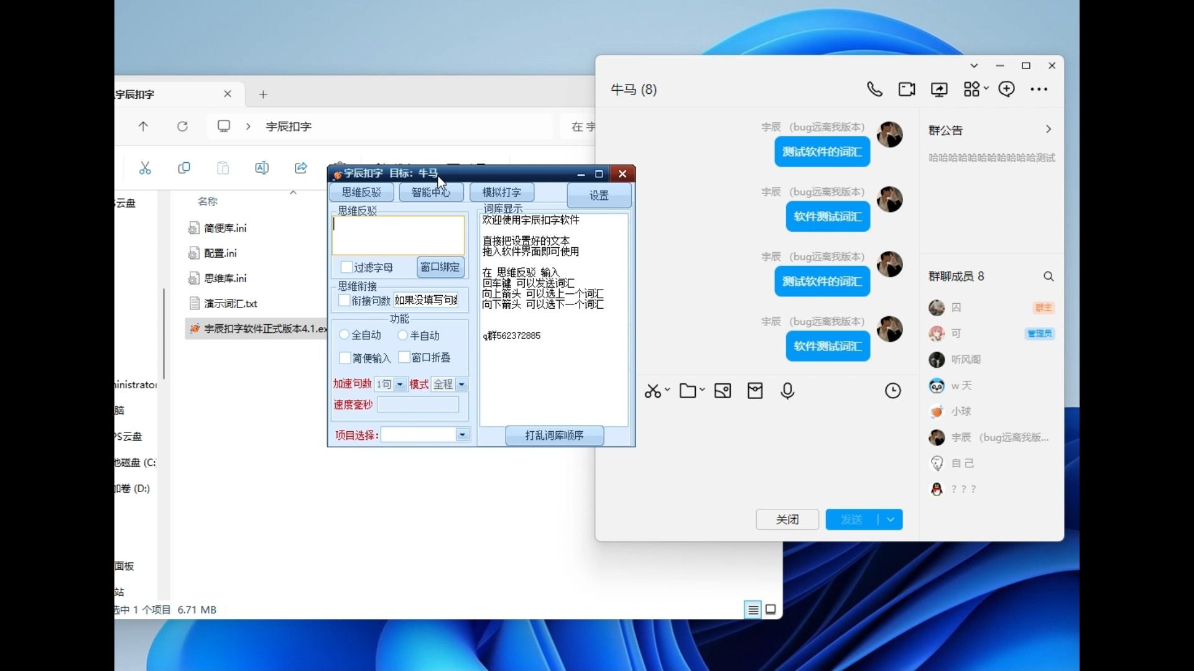The height and width of the screenshot is (671, 1194).
Task: Switch to the 思维反驳 tab
Action: [362, 192]
